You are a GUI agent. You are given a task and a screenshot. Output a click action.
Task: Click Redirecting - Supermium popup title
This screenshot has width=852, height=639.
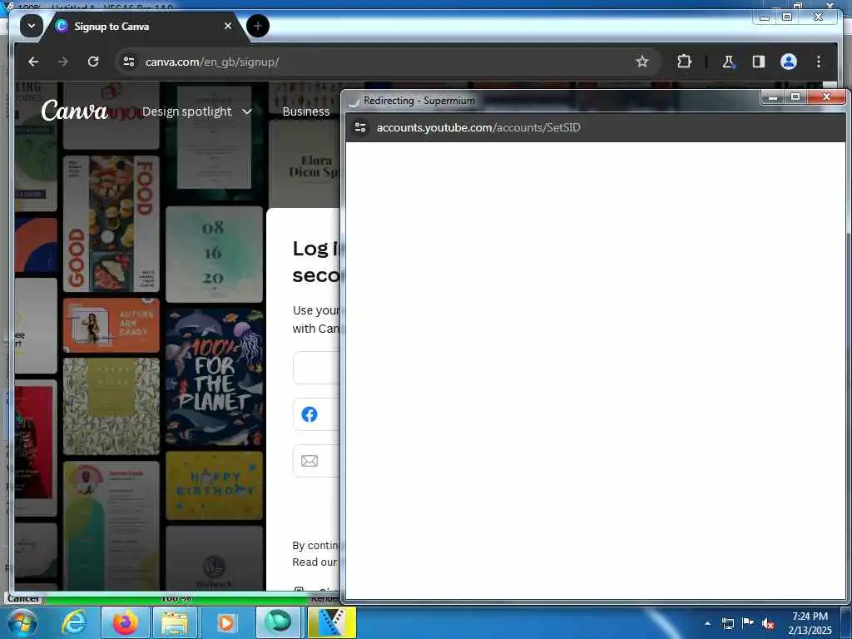419,101
